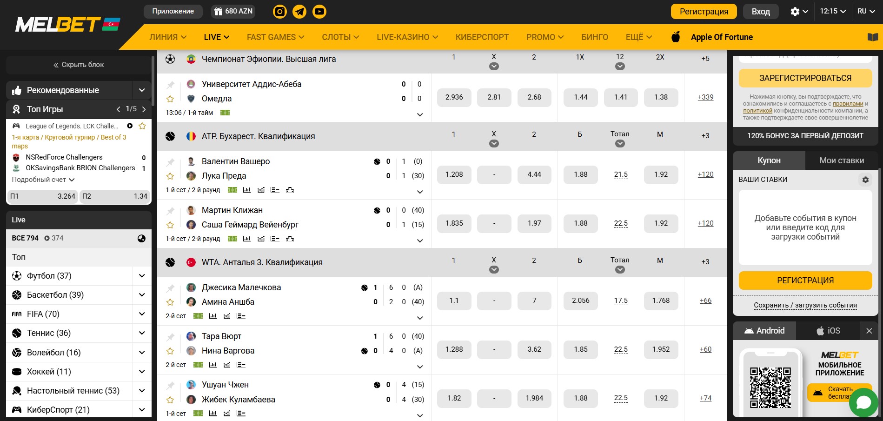Open the Telegram channel icon
This screenshot has width=883, height=421.
tap(299, 11)
